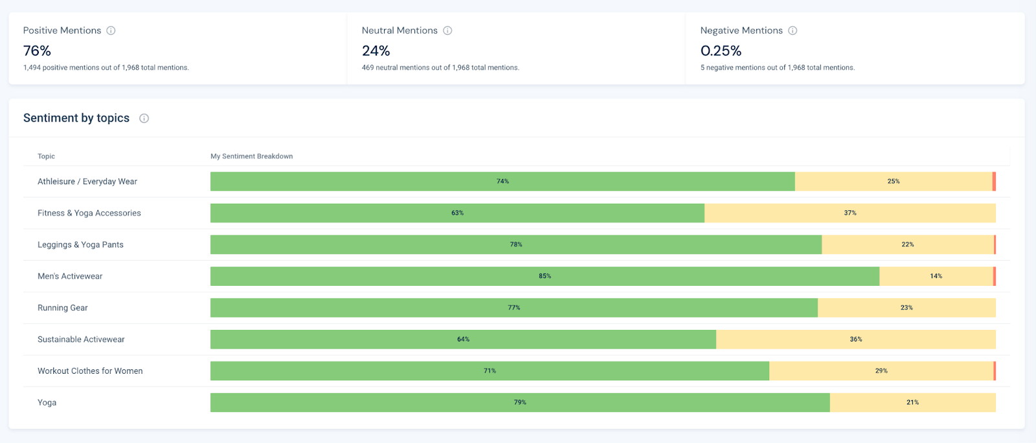Click the 0.25% Negative Mentions value
The width and height of the screenshot is (1036, 443).
721,50
